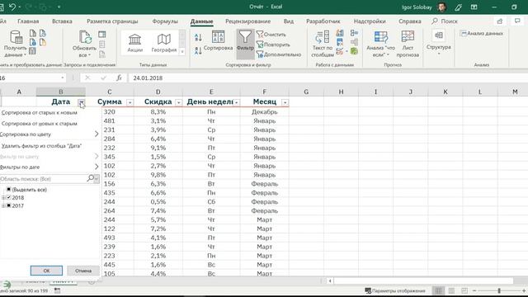Image resolution: width=528 pixels, height=297 pixels.
Task: Toggle the 2018 year checkbox
Action: (9, 198)
